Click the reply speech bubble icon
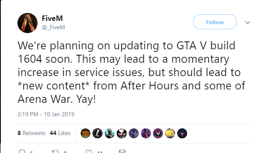 tap(22, 151)
